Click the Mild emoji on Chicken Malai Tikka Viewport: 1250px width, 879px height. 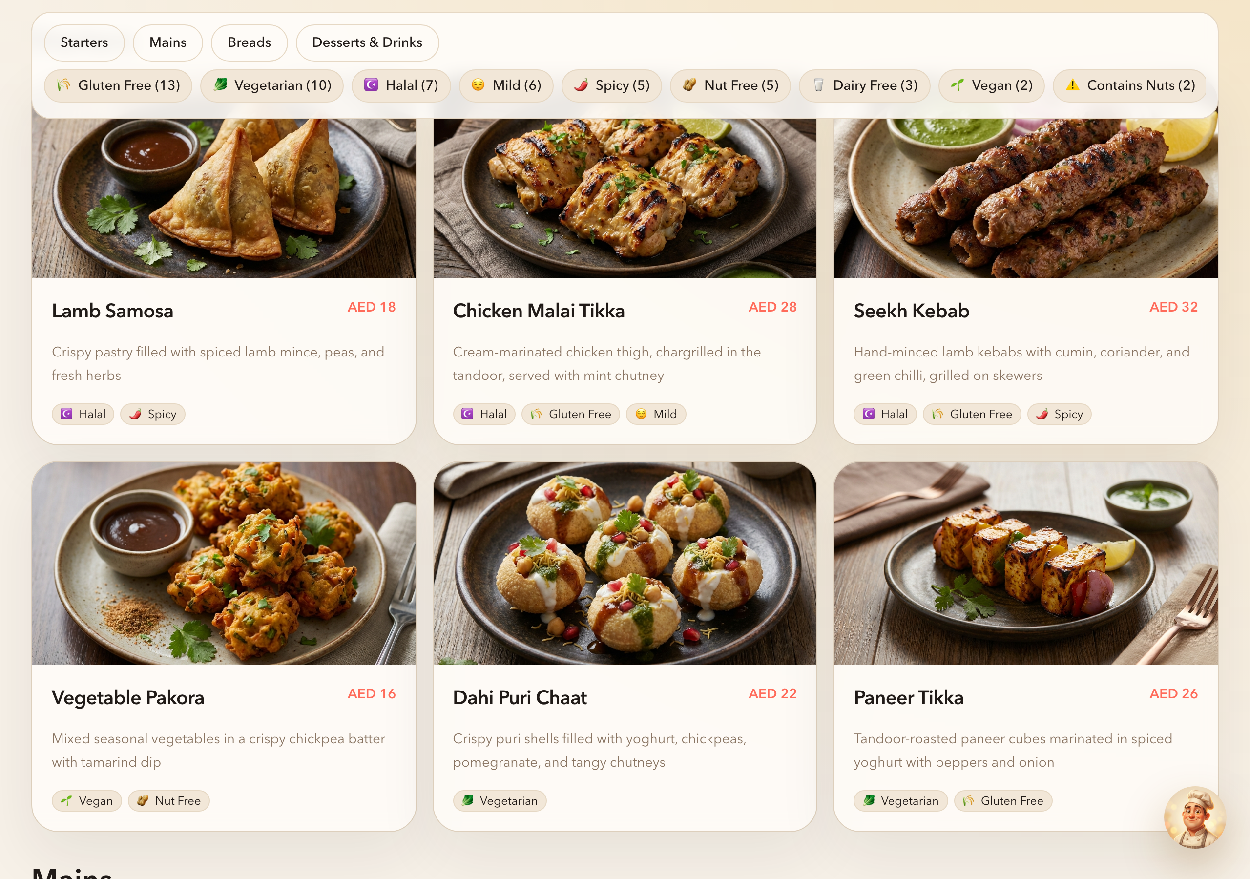pos(641,414)
